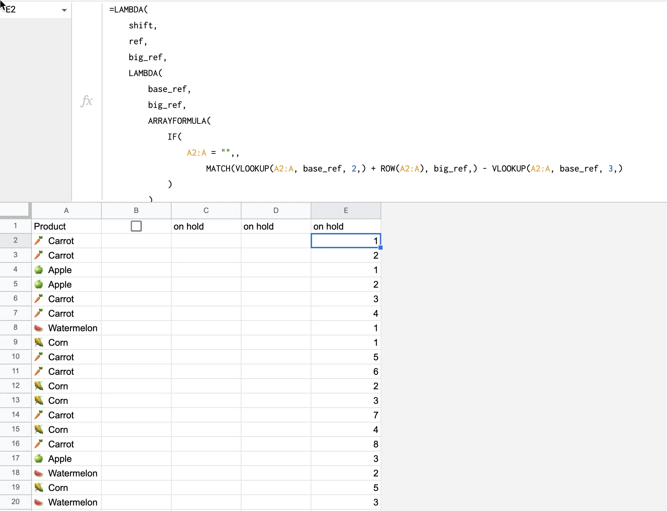Click the Apple cell in row 17

[66, 458]
